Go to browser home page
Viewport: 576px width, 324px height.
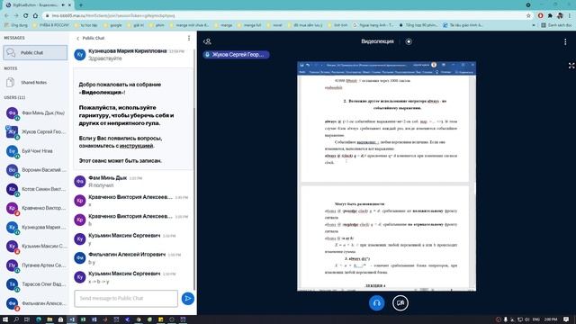(x=35, y=16)
